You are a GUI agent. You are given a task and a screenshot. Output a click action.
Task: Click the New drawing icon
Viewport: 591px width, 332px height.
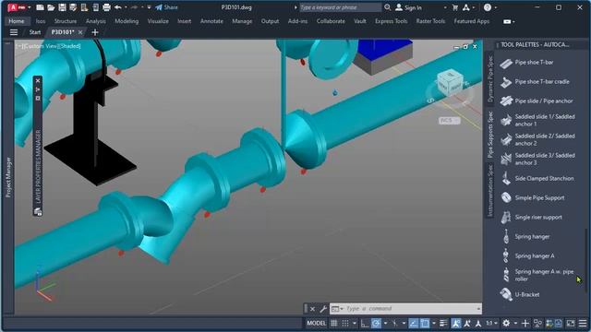click(x=40, y=7)
